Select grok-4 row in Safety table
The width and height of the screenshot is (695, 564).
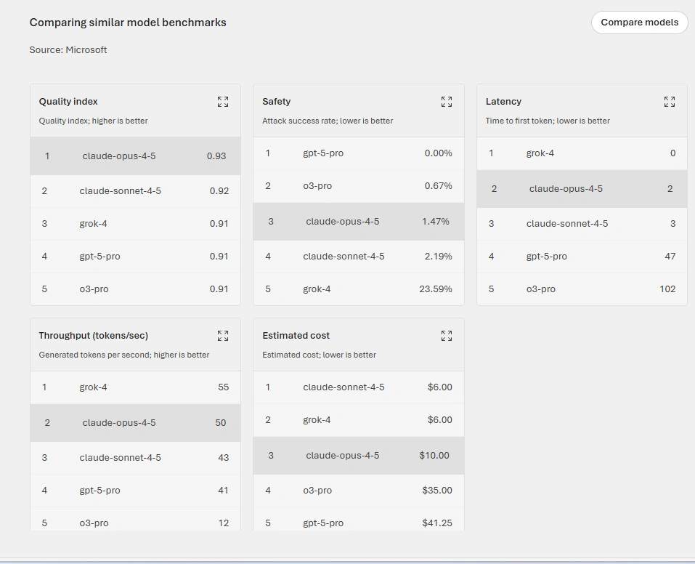point(359,289)
